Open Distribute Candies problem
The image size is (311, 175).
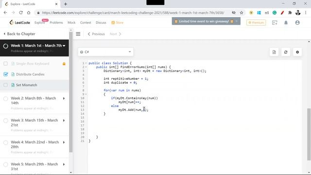click(30, 74)
